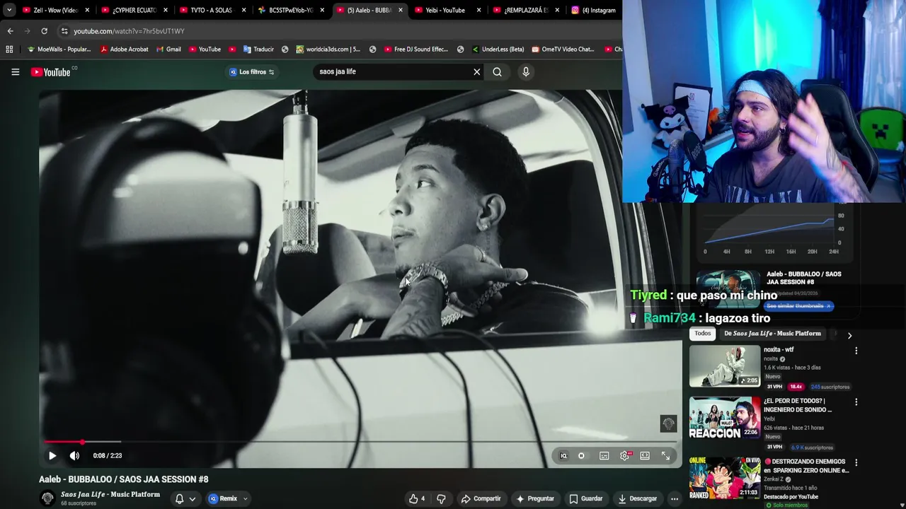Open noxita - wtf video thumbnail
The width and height of the screenshot is (906, 509).
point(725,366)
